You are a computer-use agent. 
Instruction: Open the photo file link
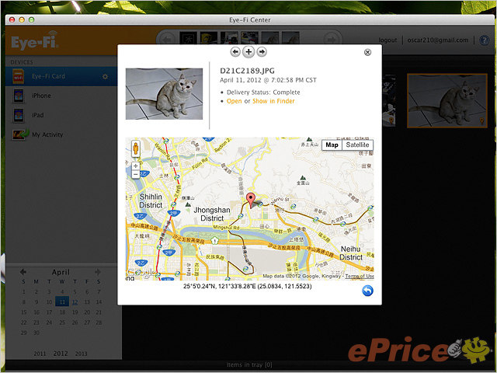(x=234, y=101)
